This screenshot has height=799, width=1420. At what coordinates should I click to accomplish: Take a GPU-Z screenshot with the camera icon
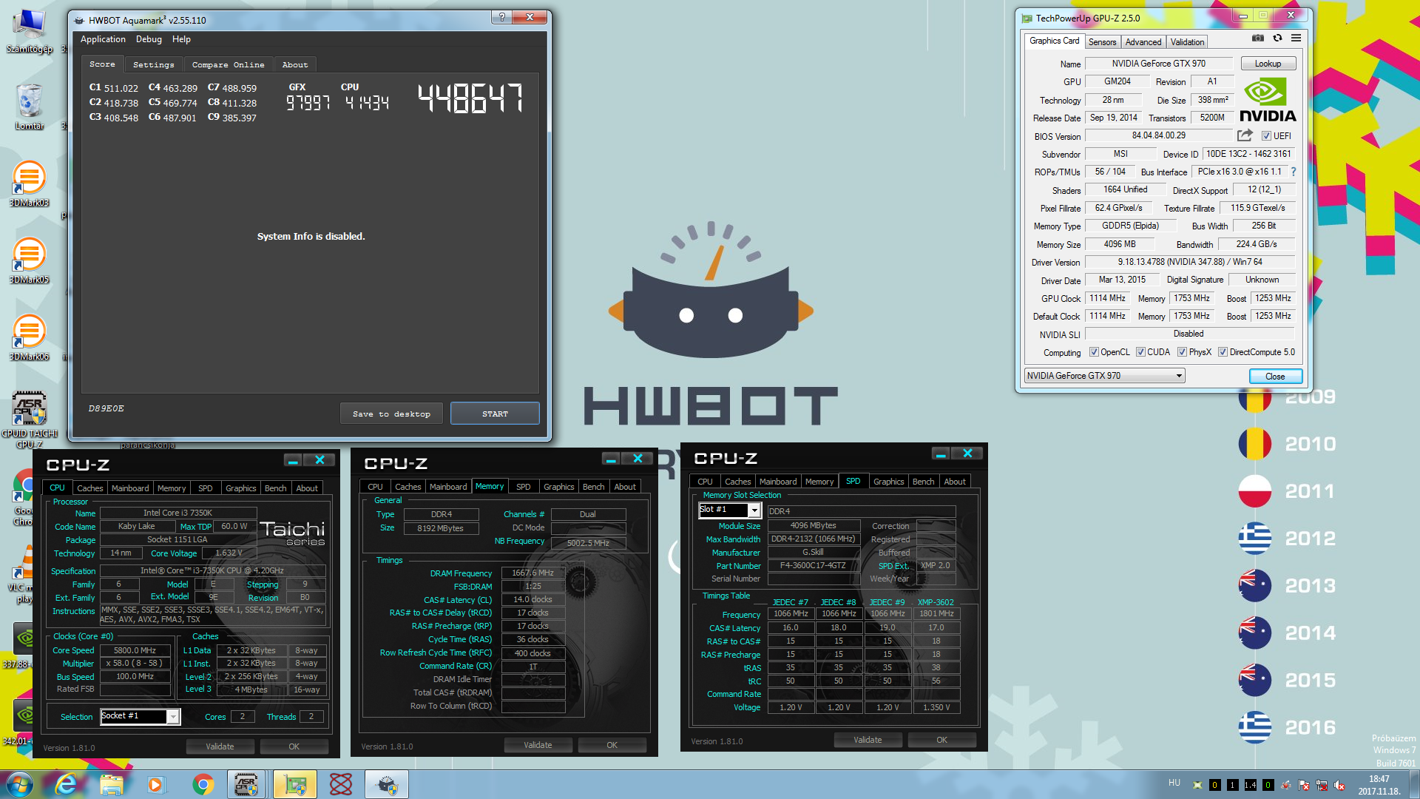[1257, 38]
